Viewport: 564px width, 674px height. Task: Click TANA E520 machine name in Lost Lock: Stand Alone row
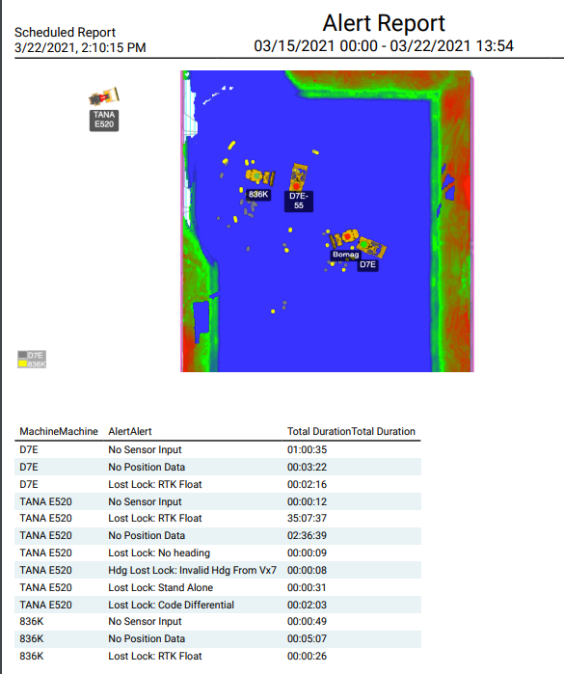pos(45,587)
